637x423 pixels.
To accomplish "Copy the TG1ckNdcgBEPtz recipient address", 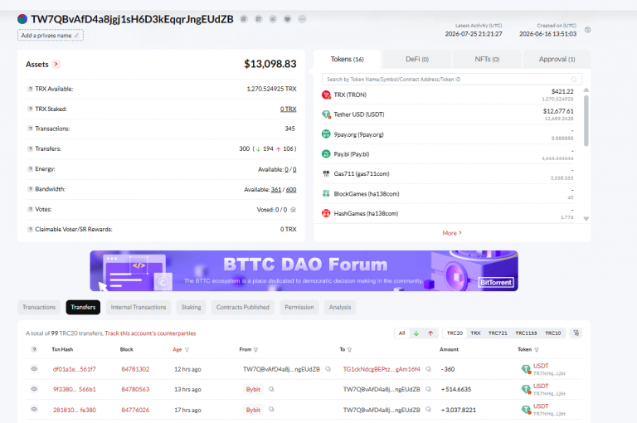I will [x=428, y=369].
